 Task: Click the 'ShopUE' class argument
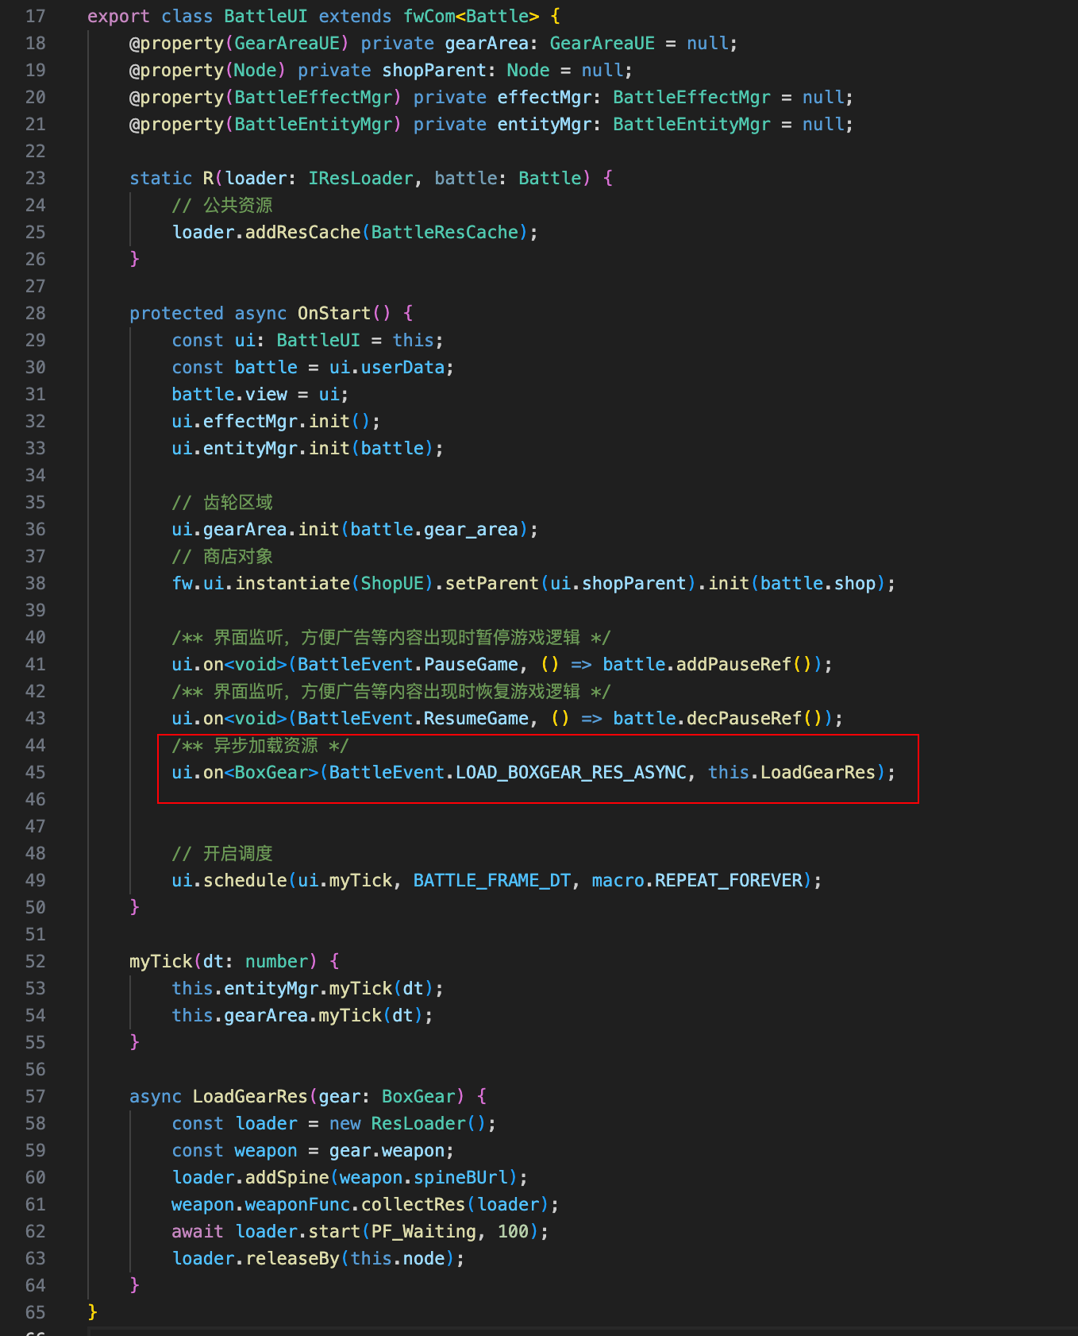coord(392,583)
